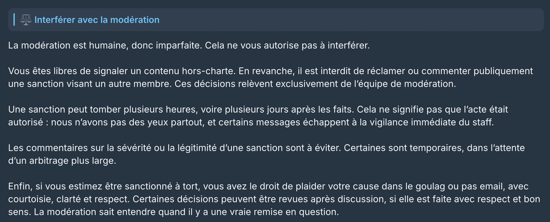Click the phrase "plusieurs jours après les faits"
The image size is (550, 222).
[284, 110]
